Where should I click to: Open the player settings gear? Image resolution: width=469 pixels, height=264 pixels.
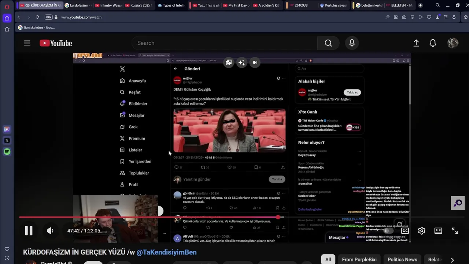(422, 231)
